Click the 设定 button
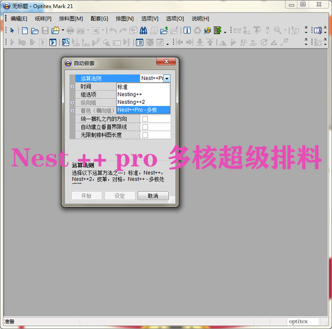Image resolution: width=332 pixels, height=329 pixels. [120, 196]
